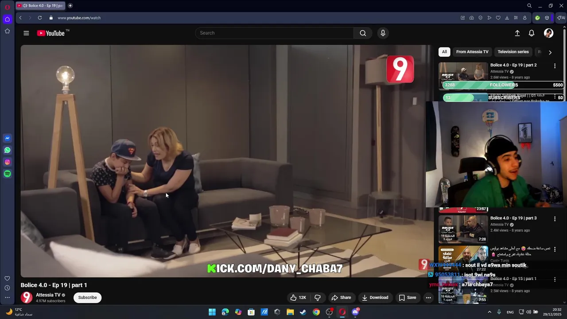Open the Opera extensions cube icon

pos(547,18)
